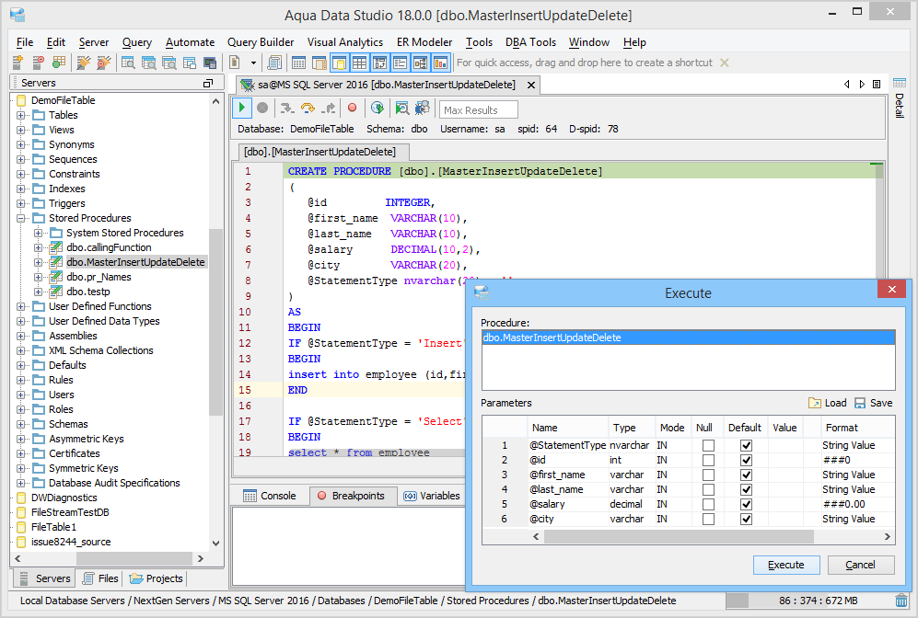
Task: Collapse the Stored Procedures tree node
Action: (21, 218)
